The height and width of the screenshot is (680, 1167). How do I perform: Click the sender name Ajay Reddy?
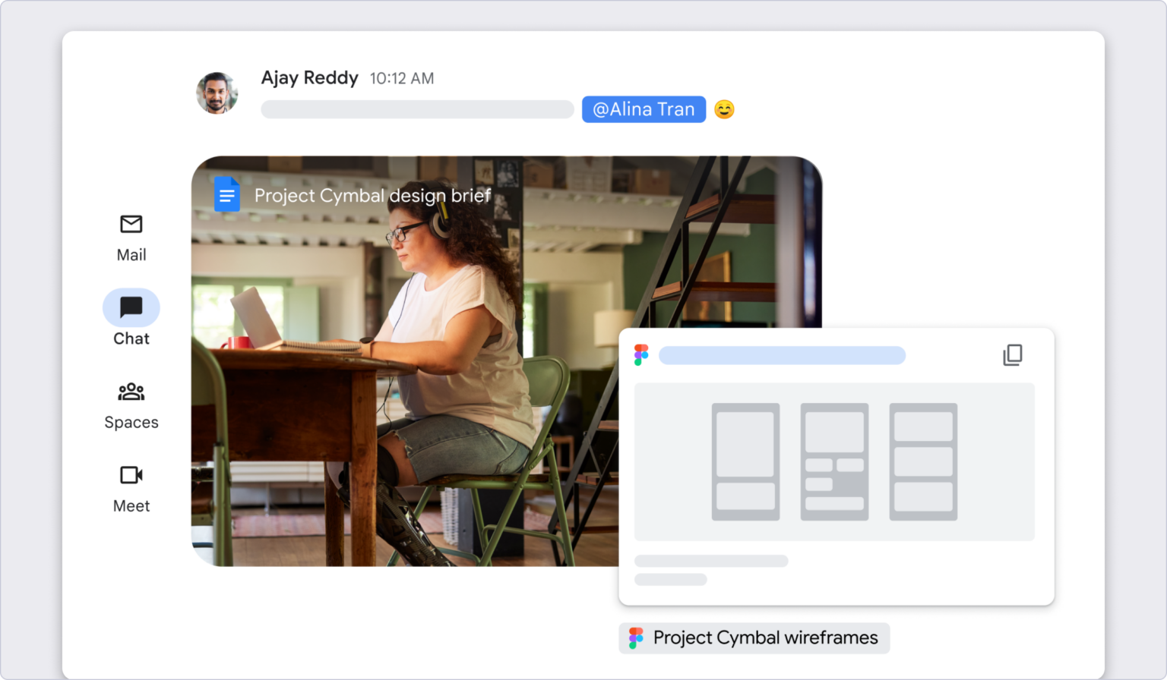309,77
